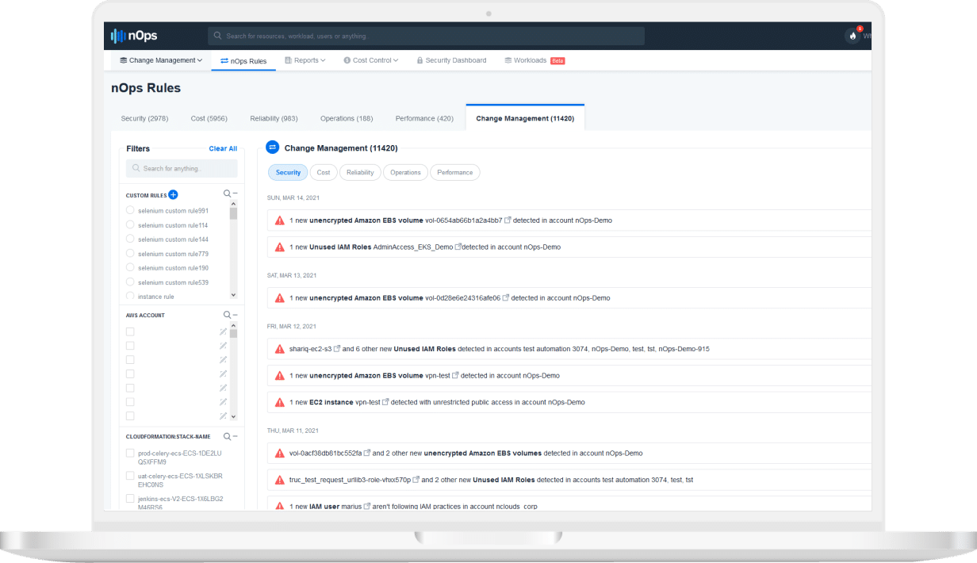Image resolution: width=977 pixels, height=563 pixels.
Task: Focus the Filters 'Search for anything' field
Action: click(182, 168)
